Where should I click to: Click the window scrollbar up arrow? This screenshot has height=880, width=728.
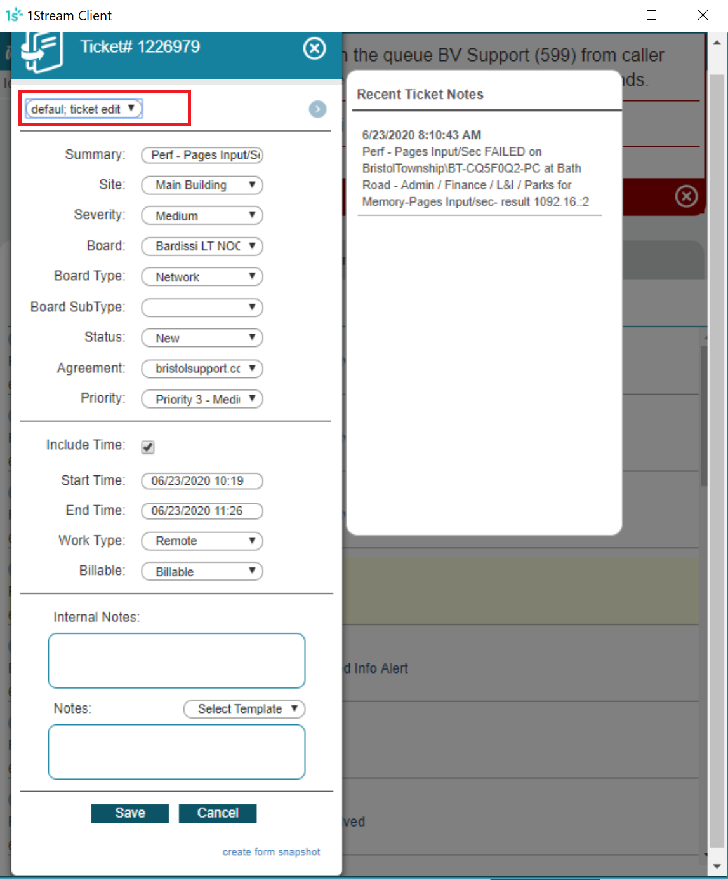(717, 43)
